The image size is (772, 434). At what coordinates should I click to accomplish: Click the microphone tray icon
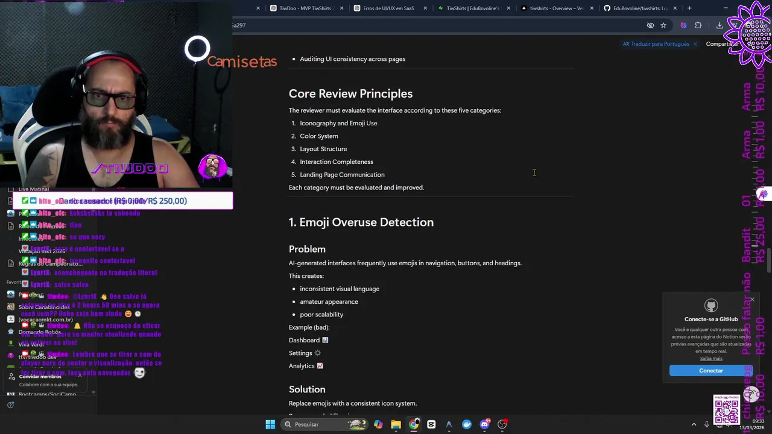point(707,424)
